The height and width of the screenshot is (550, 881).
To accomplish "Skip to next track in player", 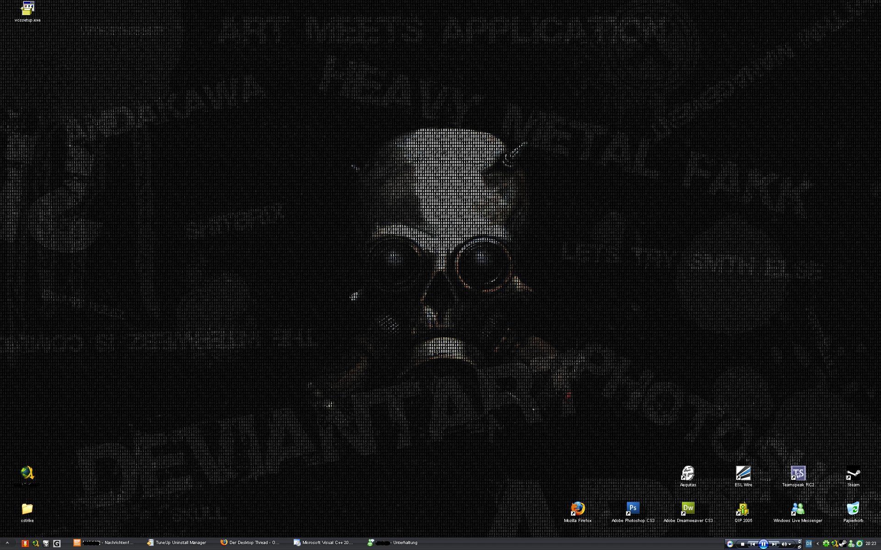I will [774, 544].
